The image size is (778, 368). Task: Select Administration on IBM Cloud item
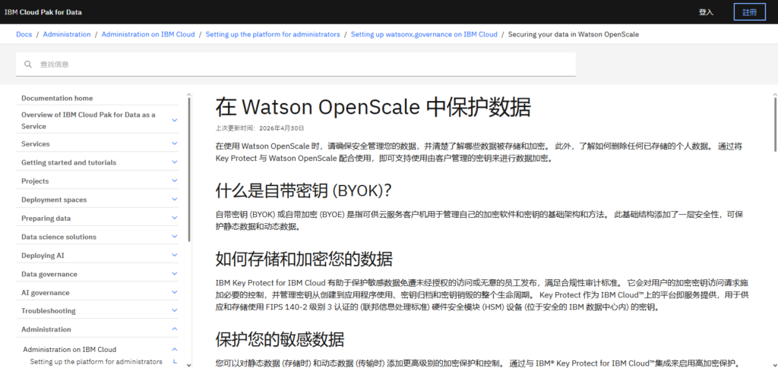[x=70, y=349]
